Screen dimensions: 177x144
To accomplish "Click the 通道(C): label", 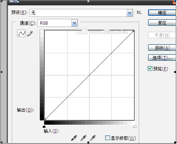I will coord(28,23).
